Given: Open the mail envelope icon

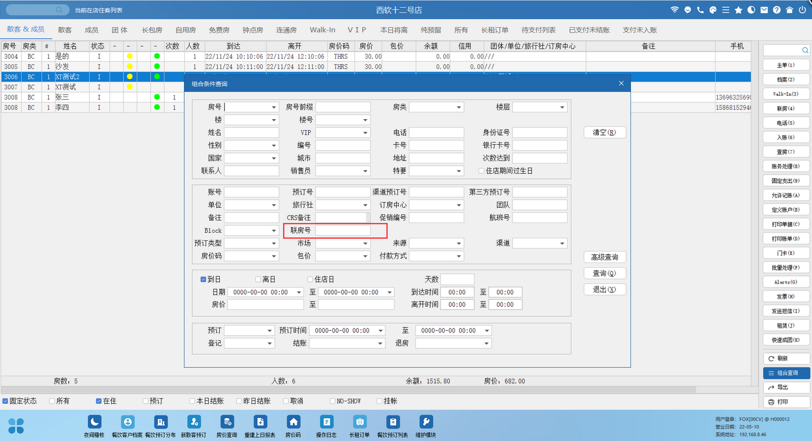Looking at the screenshot, I should (764, 10).
